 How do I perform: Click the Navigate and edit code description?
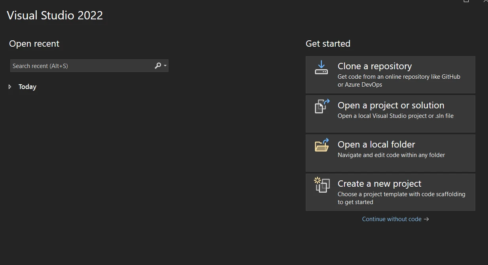coord(391,155)
